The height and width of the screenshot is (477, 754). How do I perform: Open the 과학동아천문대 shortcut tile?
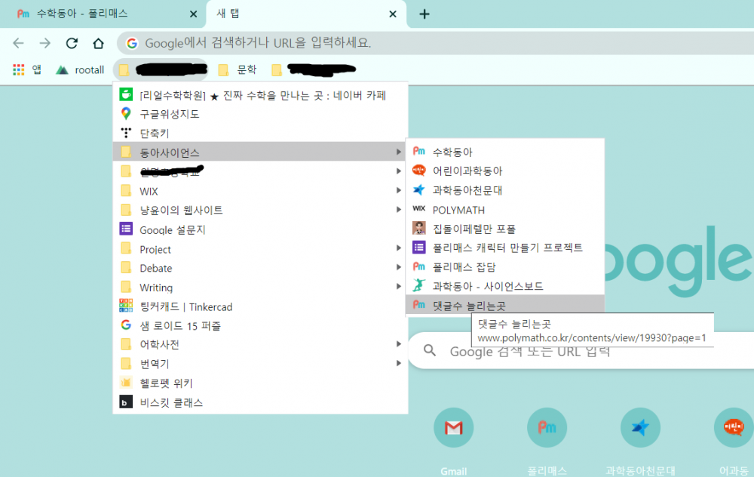[x=640, y=427]
